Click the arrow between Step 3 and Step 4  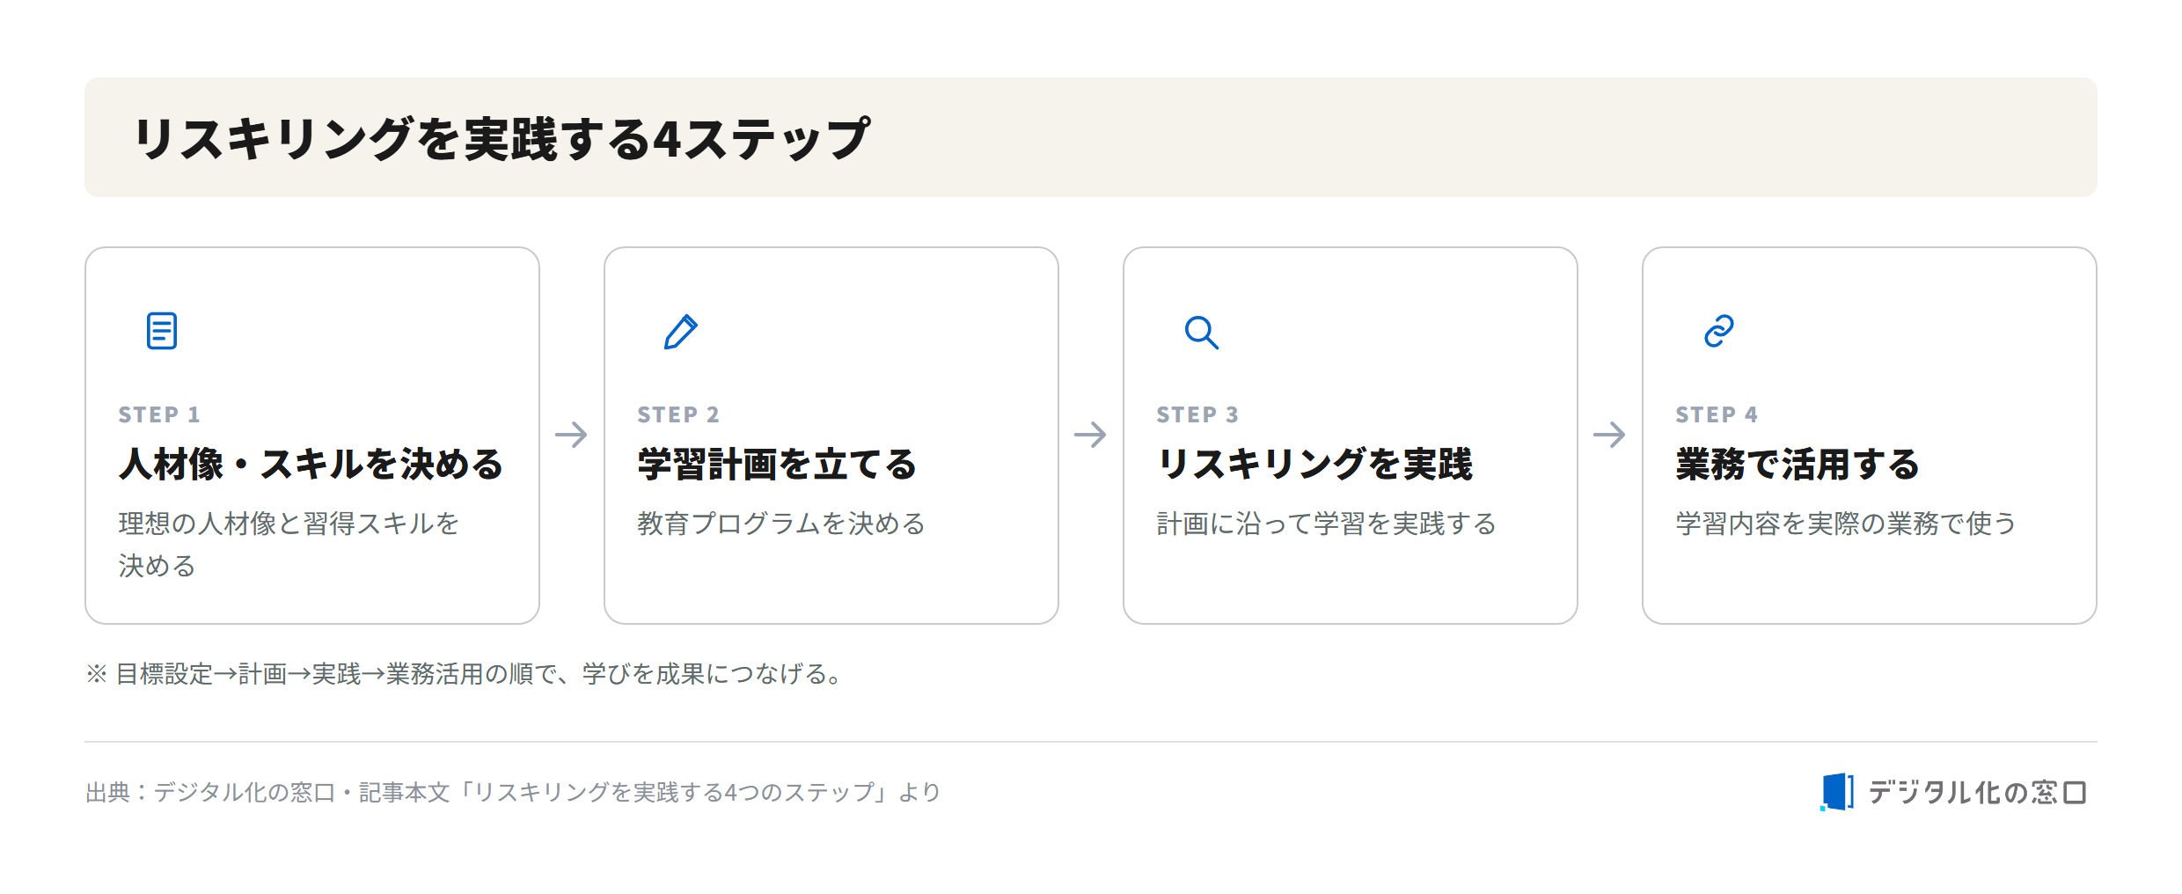(1609, 434)
